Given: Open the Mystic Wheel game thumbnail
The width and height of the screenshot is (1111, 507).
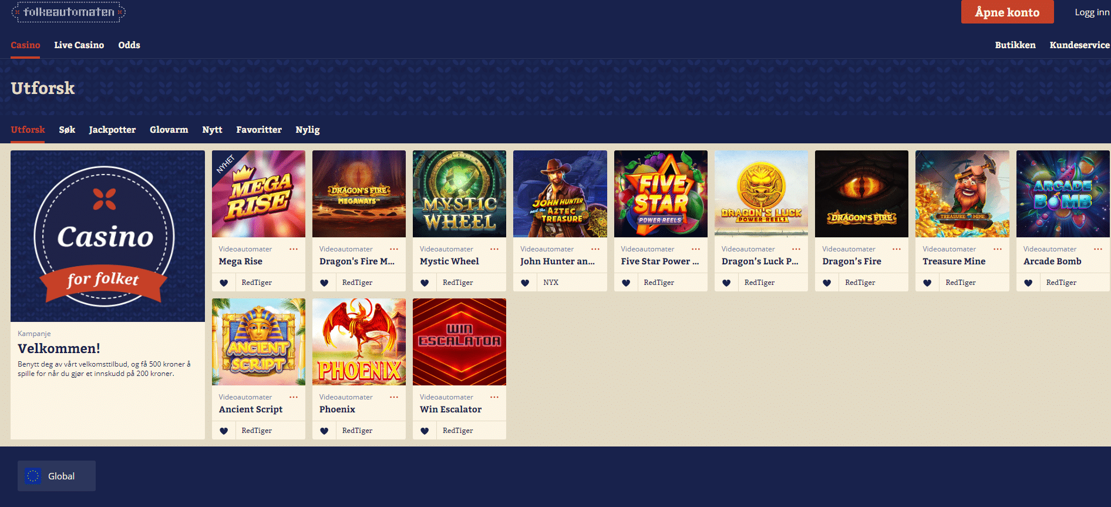Looking at the screenshot, I should tap(459, 194).
